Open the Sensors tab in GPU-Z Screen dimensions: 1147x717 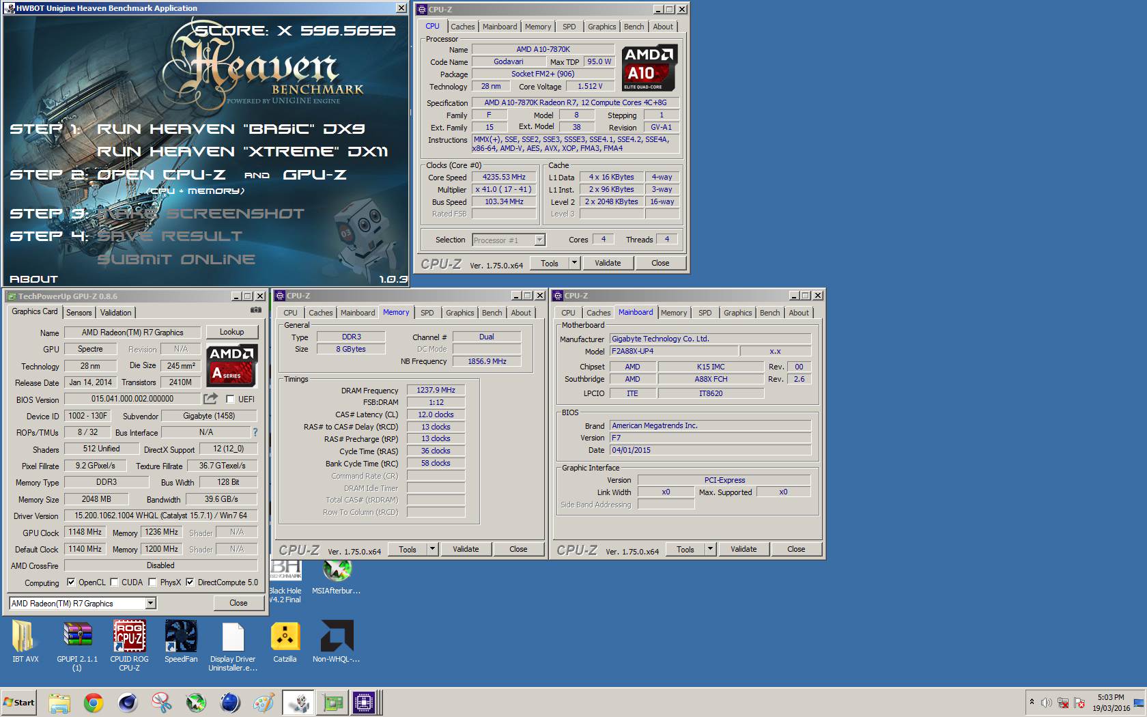click(x=79, y=312)
